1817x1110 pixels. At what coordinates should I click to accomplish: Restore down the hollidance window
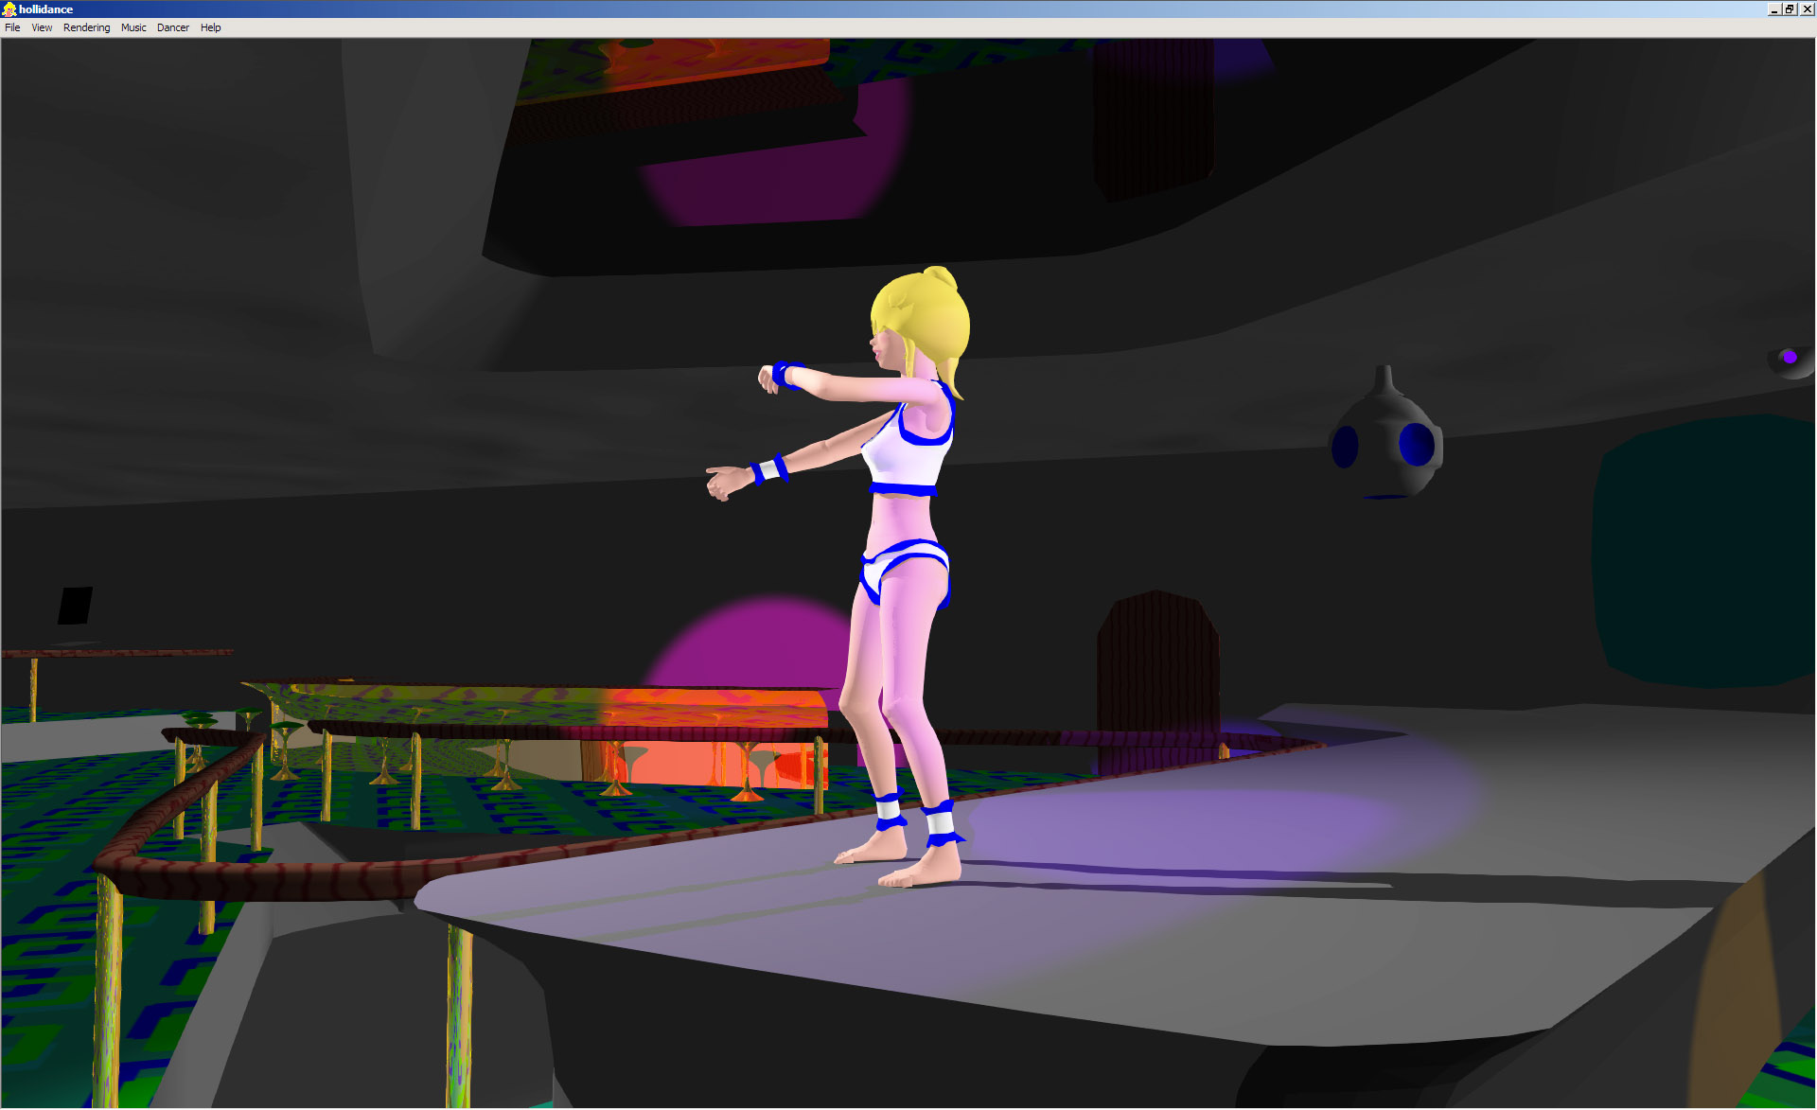1790,9
